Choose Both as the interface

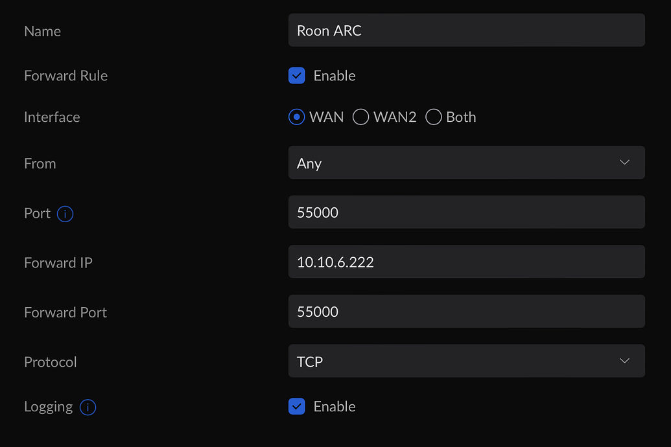pos(433,117)
